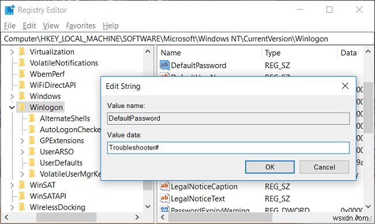Click the Value name field
Image resolution: width=375 pixels, height=224 pixels.
coord(228,118)
